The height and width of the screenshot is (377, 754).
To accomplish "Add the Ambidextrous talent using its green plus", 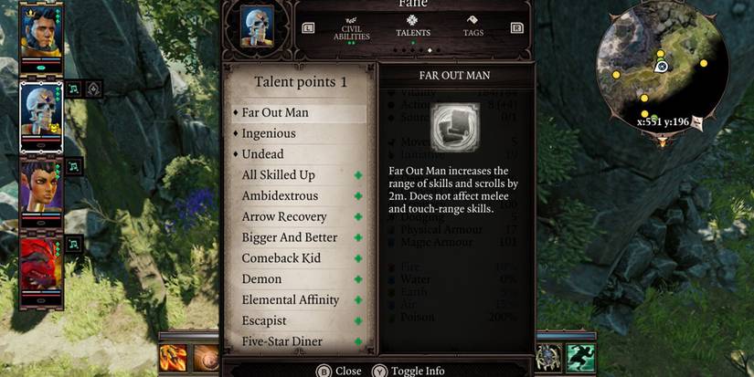I will click(358, 196).
